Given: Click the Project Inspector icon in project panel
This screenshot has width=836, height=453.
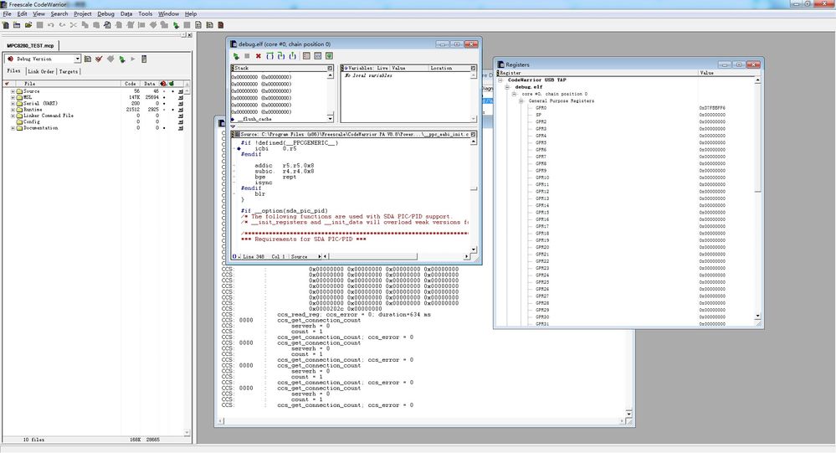Looking at the screenshot, I should pyautogui.click(x=144, y=59).
